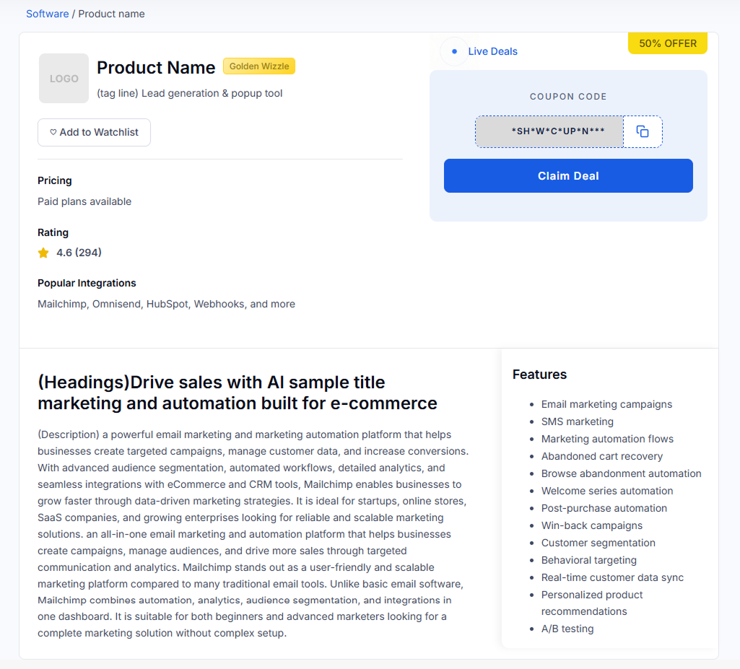Select the masked coupon code field
This screenshot has height=669, width=740.
[x=549, y=131]
